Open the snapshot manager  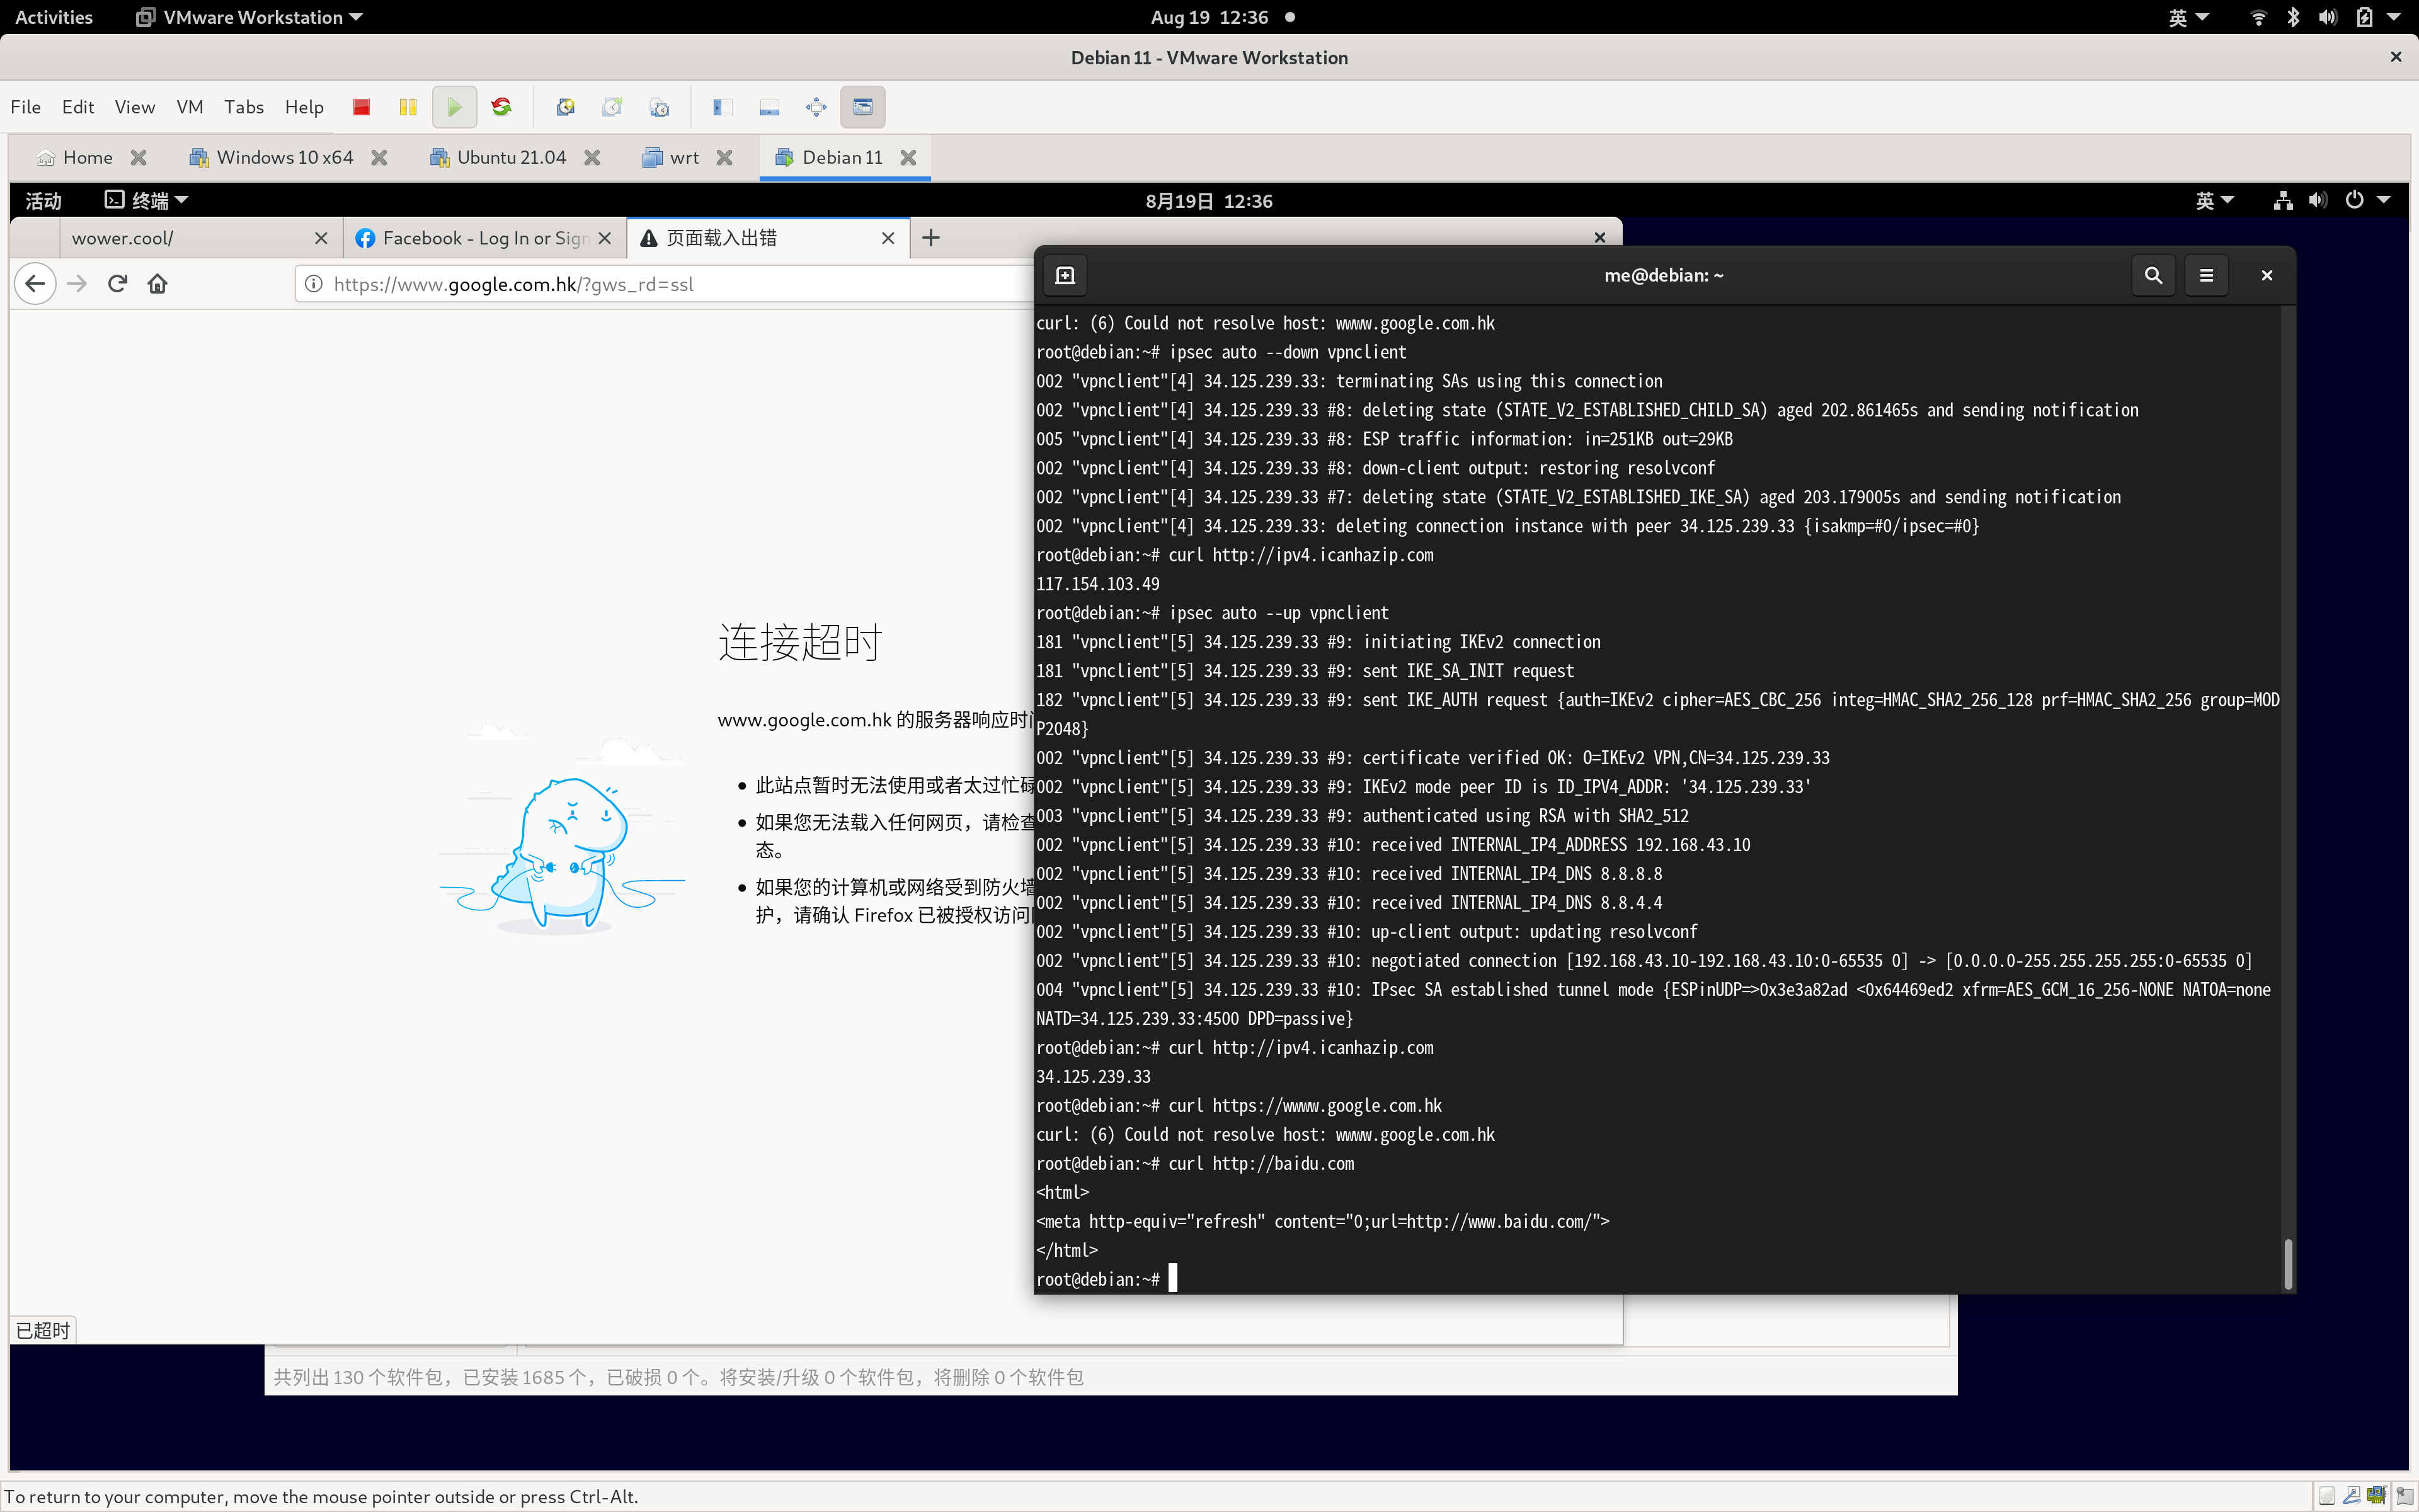[x=660, y=107]
